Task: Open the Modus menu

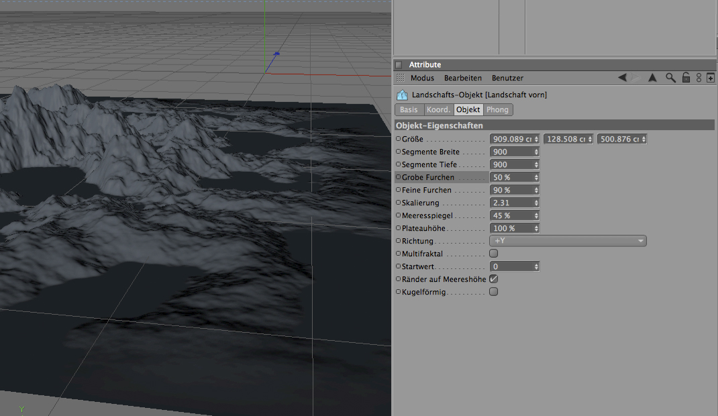Action: coord(422,78)
